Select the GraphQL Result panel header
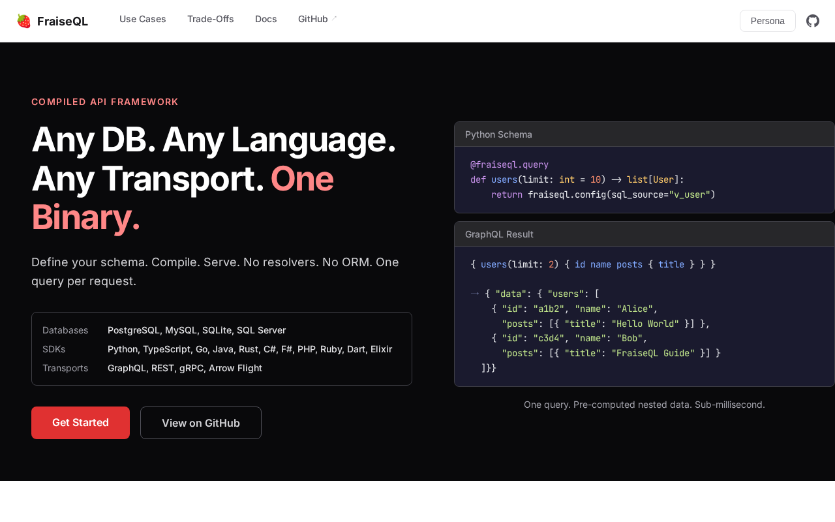 tap(645, 234)
